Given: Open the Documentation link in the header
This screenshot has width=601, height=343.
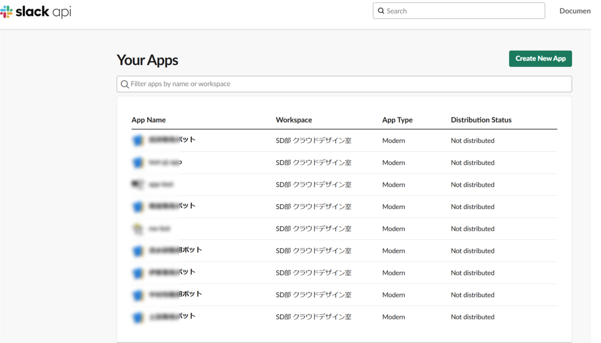Looking at the screenshot, I should (x=575, y=10).
